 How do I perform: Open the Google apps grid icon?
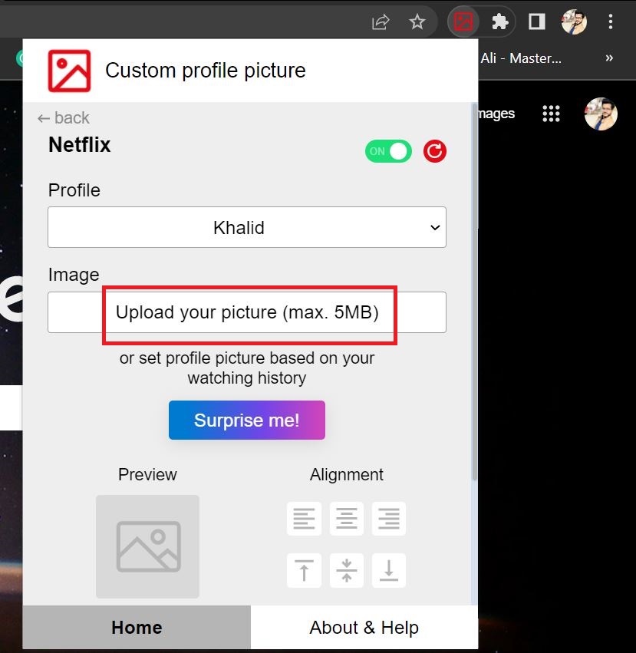551,114
